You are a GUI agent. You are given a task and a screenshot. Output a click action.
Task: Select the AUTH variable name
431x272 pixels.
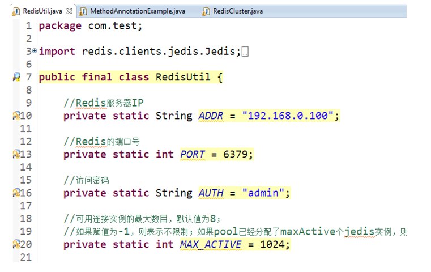click(211, 193)
